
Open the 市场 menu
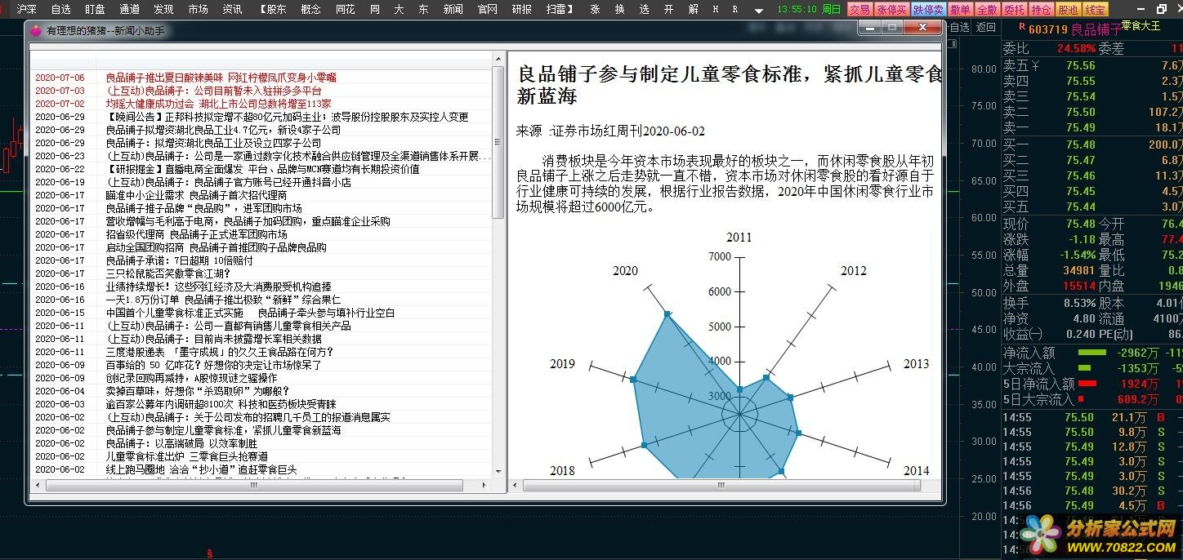[x=198, y=9]
